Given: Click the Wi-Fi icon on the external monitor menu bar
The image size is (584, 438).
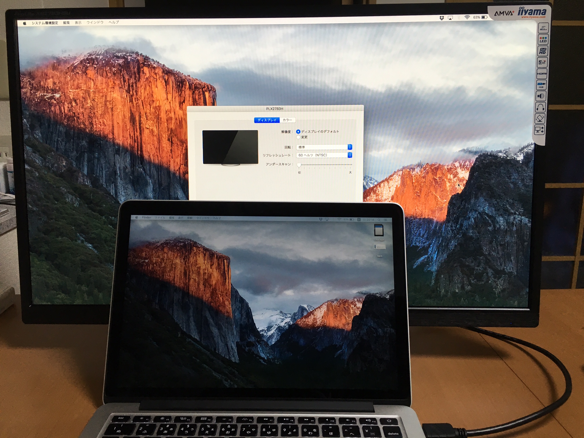Looking at the screenshot, I should click(467, 18).
